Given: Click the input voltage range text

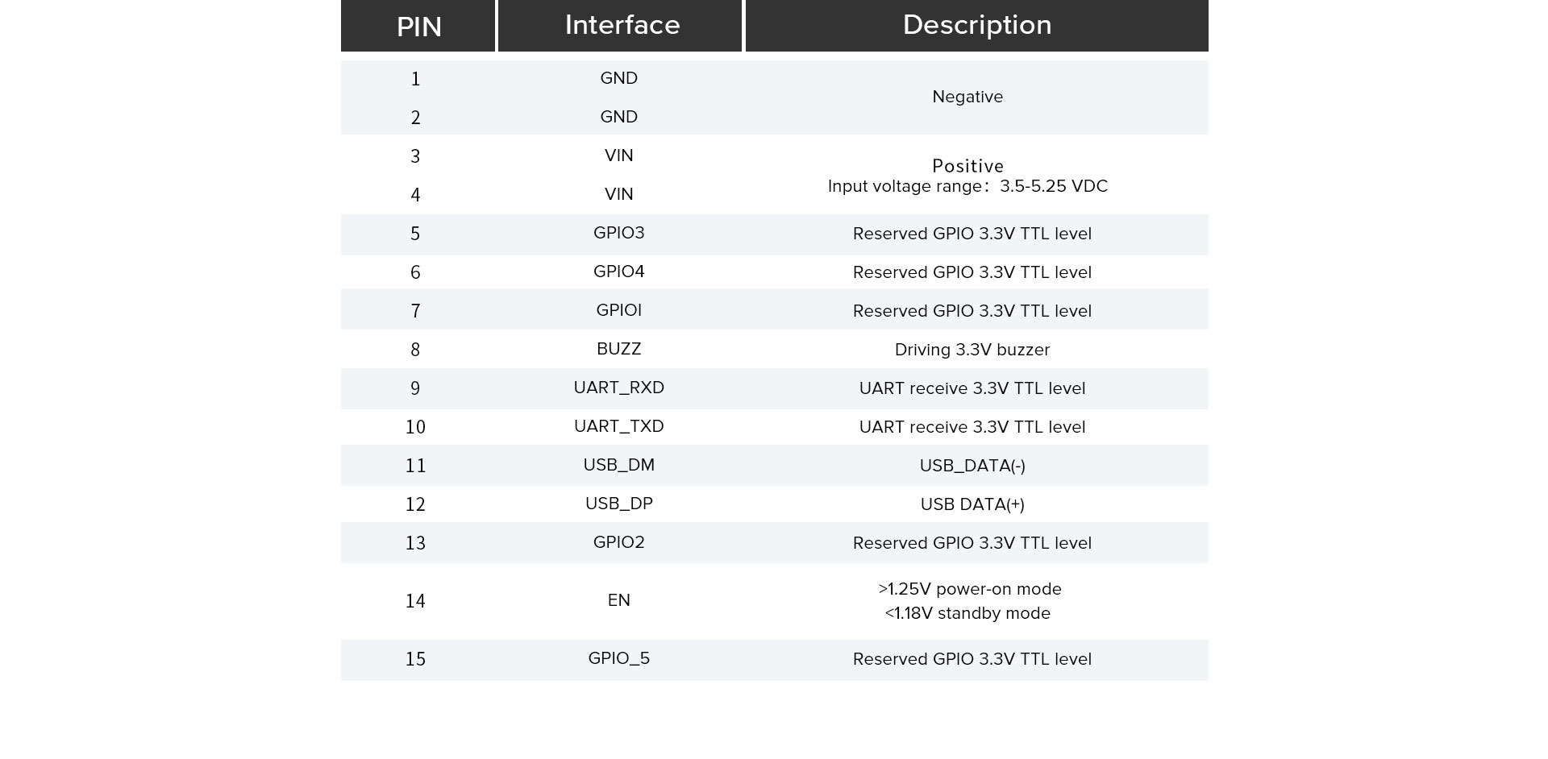Looking at the screenshot, I should (967, 186).
